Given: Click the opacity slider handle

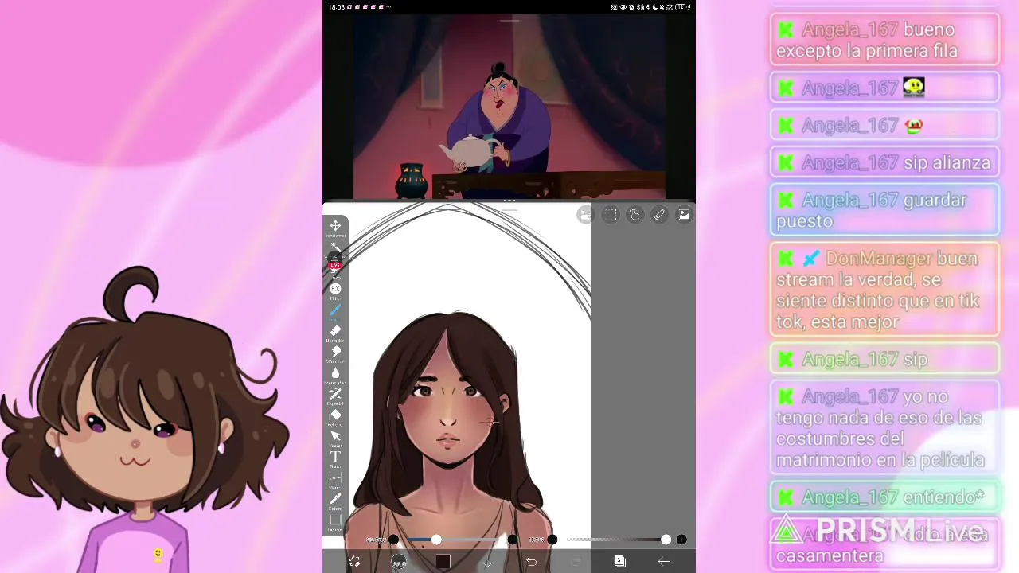Looking at the screenshot, I should pyautogui.click(x=666, y=540).
